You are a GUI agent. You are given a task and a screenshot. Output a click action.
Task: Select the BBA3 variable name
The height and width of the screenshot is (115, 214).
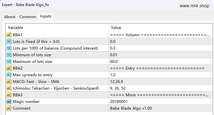click(17, 95)
